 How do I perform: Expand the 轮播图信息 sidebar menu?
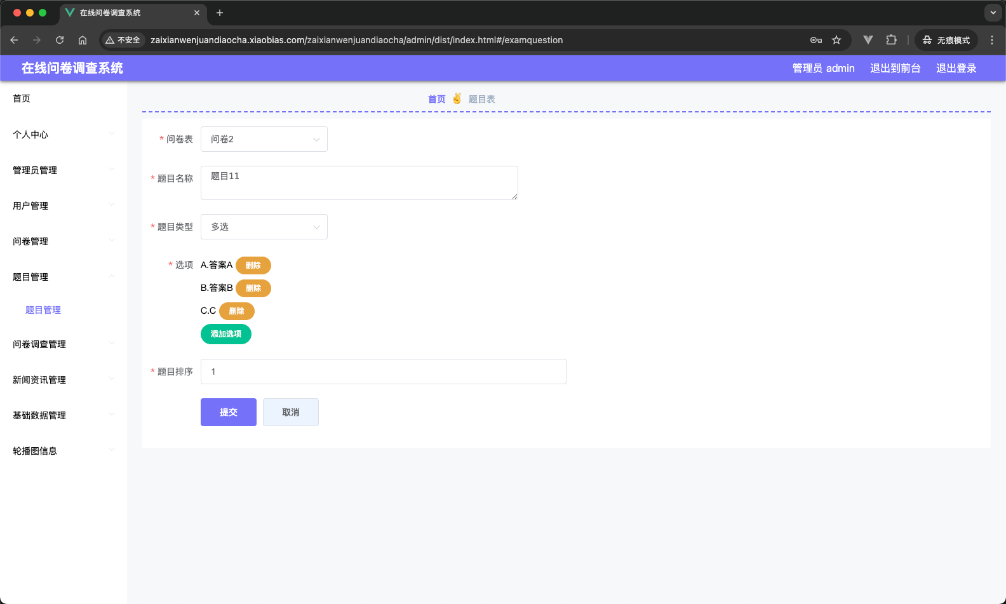point(64,451)
